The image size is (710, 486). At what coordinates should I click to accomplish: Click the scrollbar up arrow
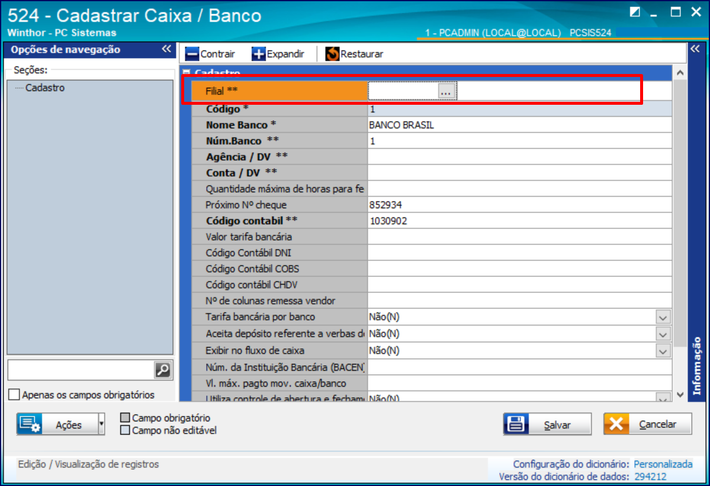pos(680,73)
